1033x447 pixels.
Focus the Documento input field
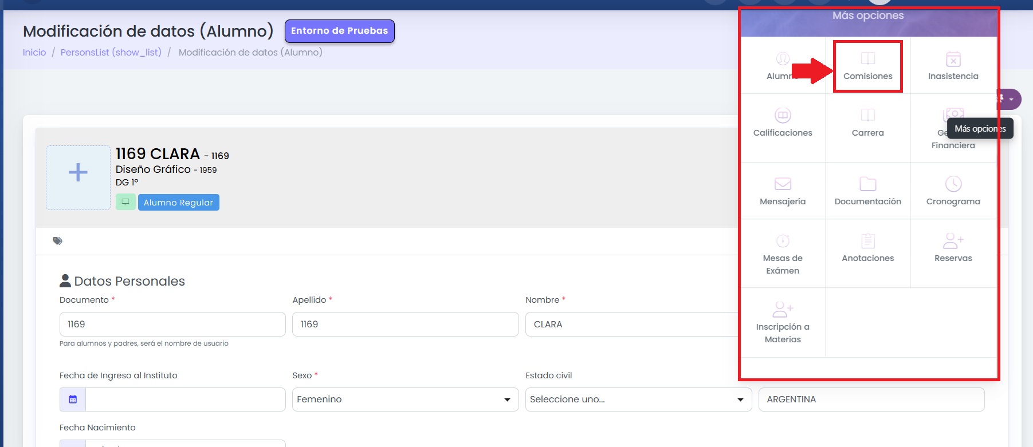click(172, 324)
